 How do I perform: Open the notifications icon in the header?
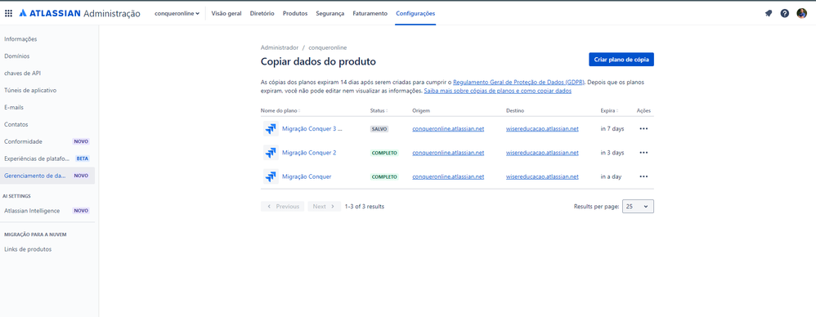(x=768, y=14)
